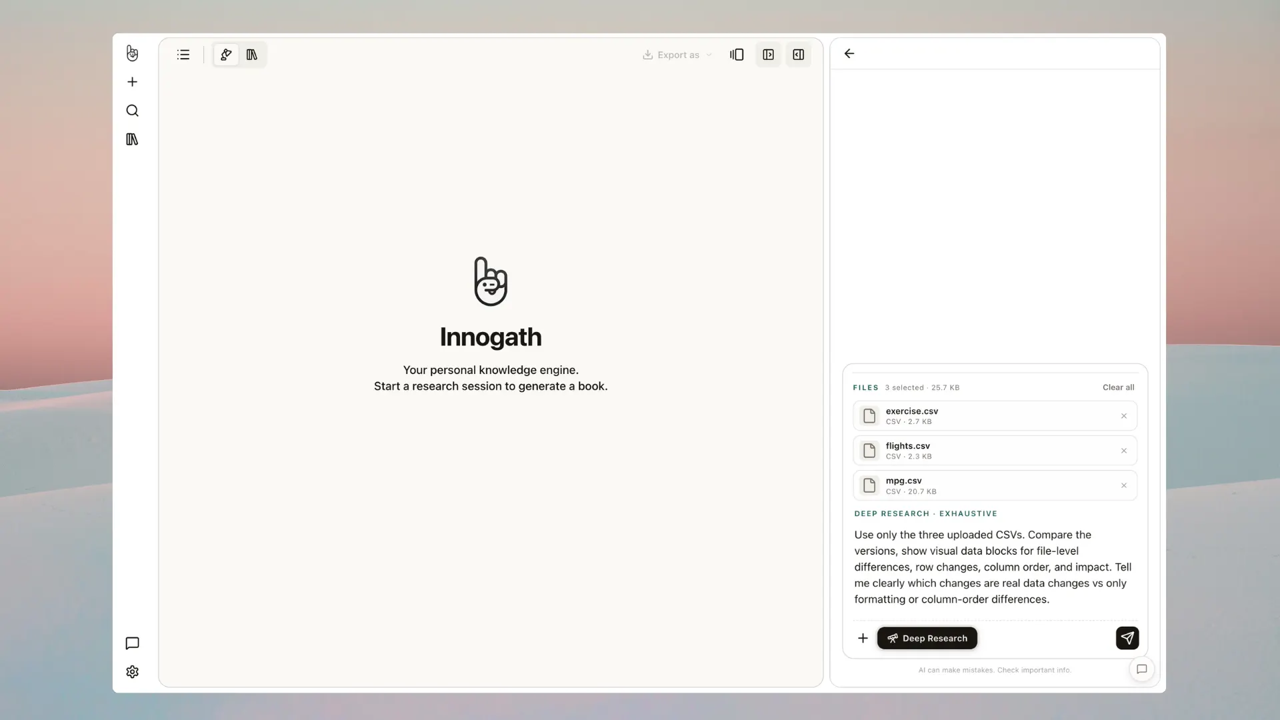The height and width of the screenshot is (720, 1280).
Task: Click the central Innogath hand logo
Action: 491,281
